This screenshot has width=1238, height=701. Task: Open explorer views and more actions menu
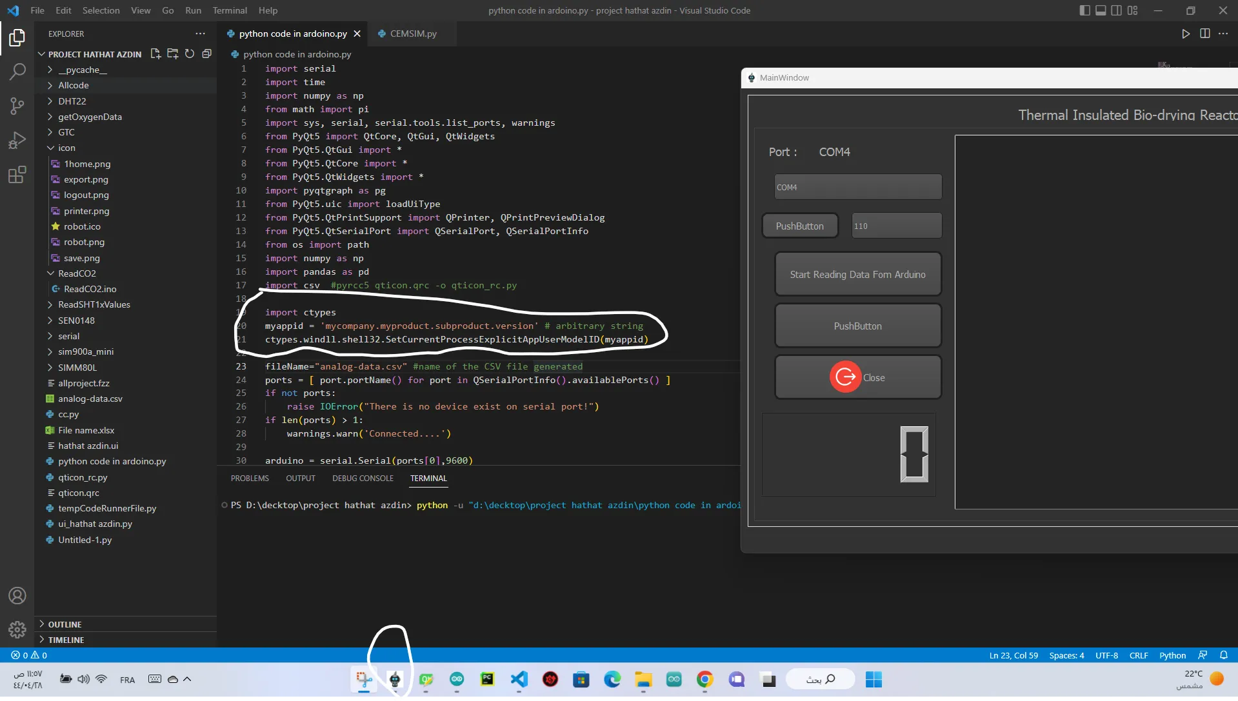[x=200, y=34]
